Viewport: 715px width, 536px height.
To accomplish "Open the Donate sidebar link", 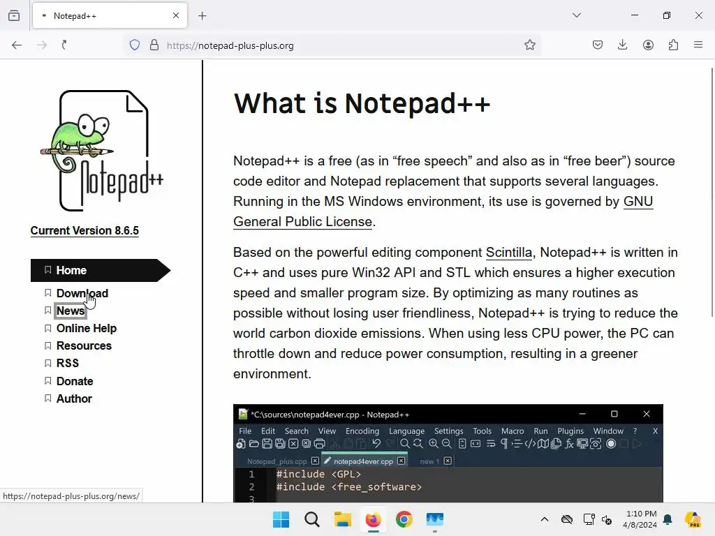I will (75, 381).
